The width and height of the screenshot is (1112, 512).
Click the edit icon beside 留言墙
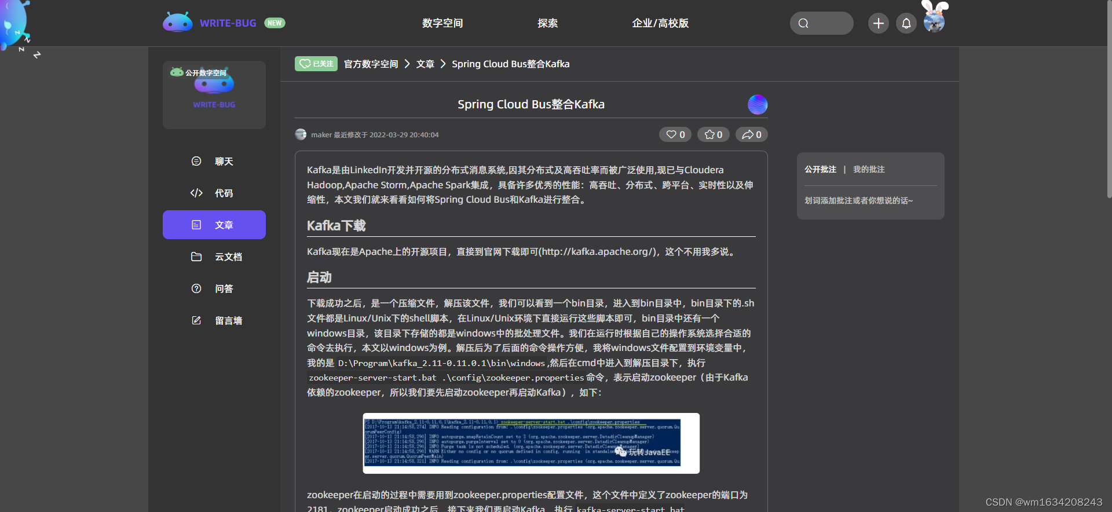pyautogui.click(x=196, y=320)
